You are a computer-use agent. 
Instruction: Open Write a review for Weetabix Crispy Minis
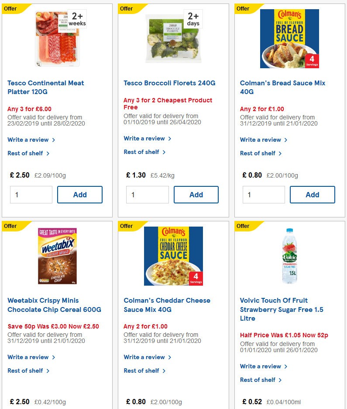(x=27, y=357)
